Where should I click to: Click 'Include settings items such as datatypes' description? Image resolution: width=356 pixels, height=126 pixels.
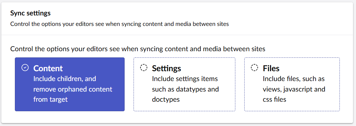(x=185, y=89)
